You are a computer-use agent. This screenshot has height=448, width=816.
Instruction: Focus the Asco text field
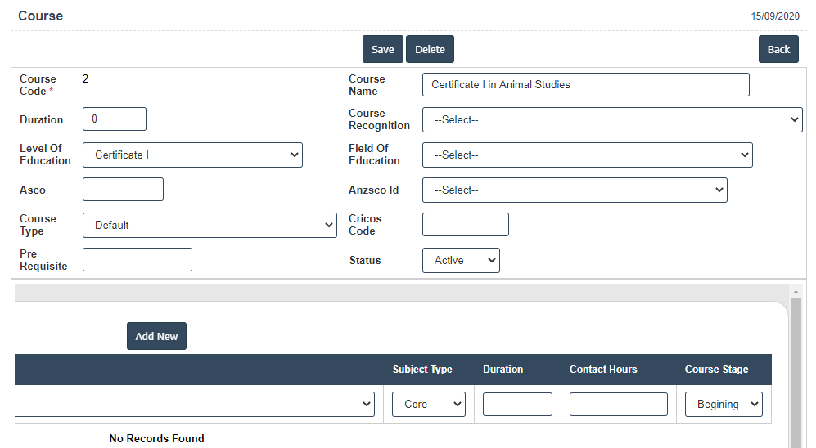pos(123,190)
